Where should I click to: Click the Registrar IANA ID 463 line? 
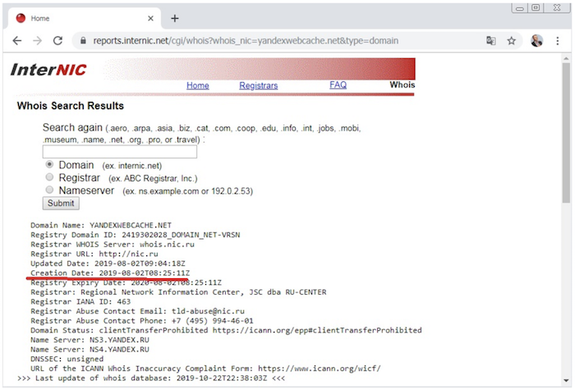(x=80, y=301)
